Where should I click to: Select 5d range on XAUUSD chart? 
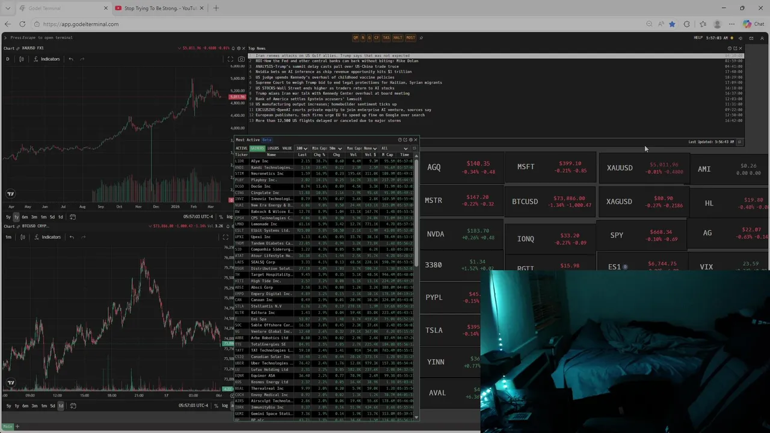point(52,216)
